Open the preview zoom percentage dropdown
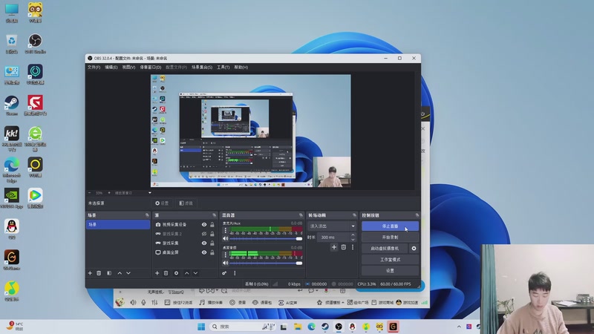The width and height of the screenshot is (594, 334). tap(99, 193)
